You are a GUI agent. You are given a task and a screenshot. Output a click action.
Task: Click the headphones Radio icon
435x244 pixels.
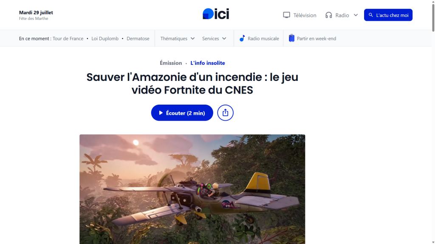328,15
